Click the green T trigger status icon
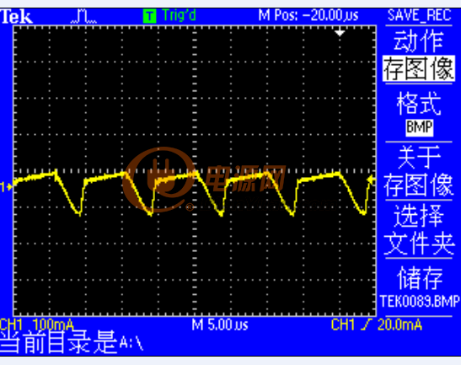Screen dimensions: 461x365 (150, 16)
